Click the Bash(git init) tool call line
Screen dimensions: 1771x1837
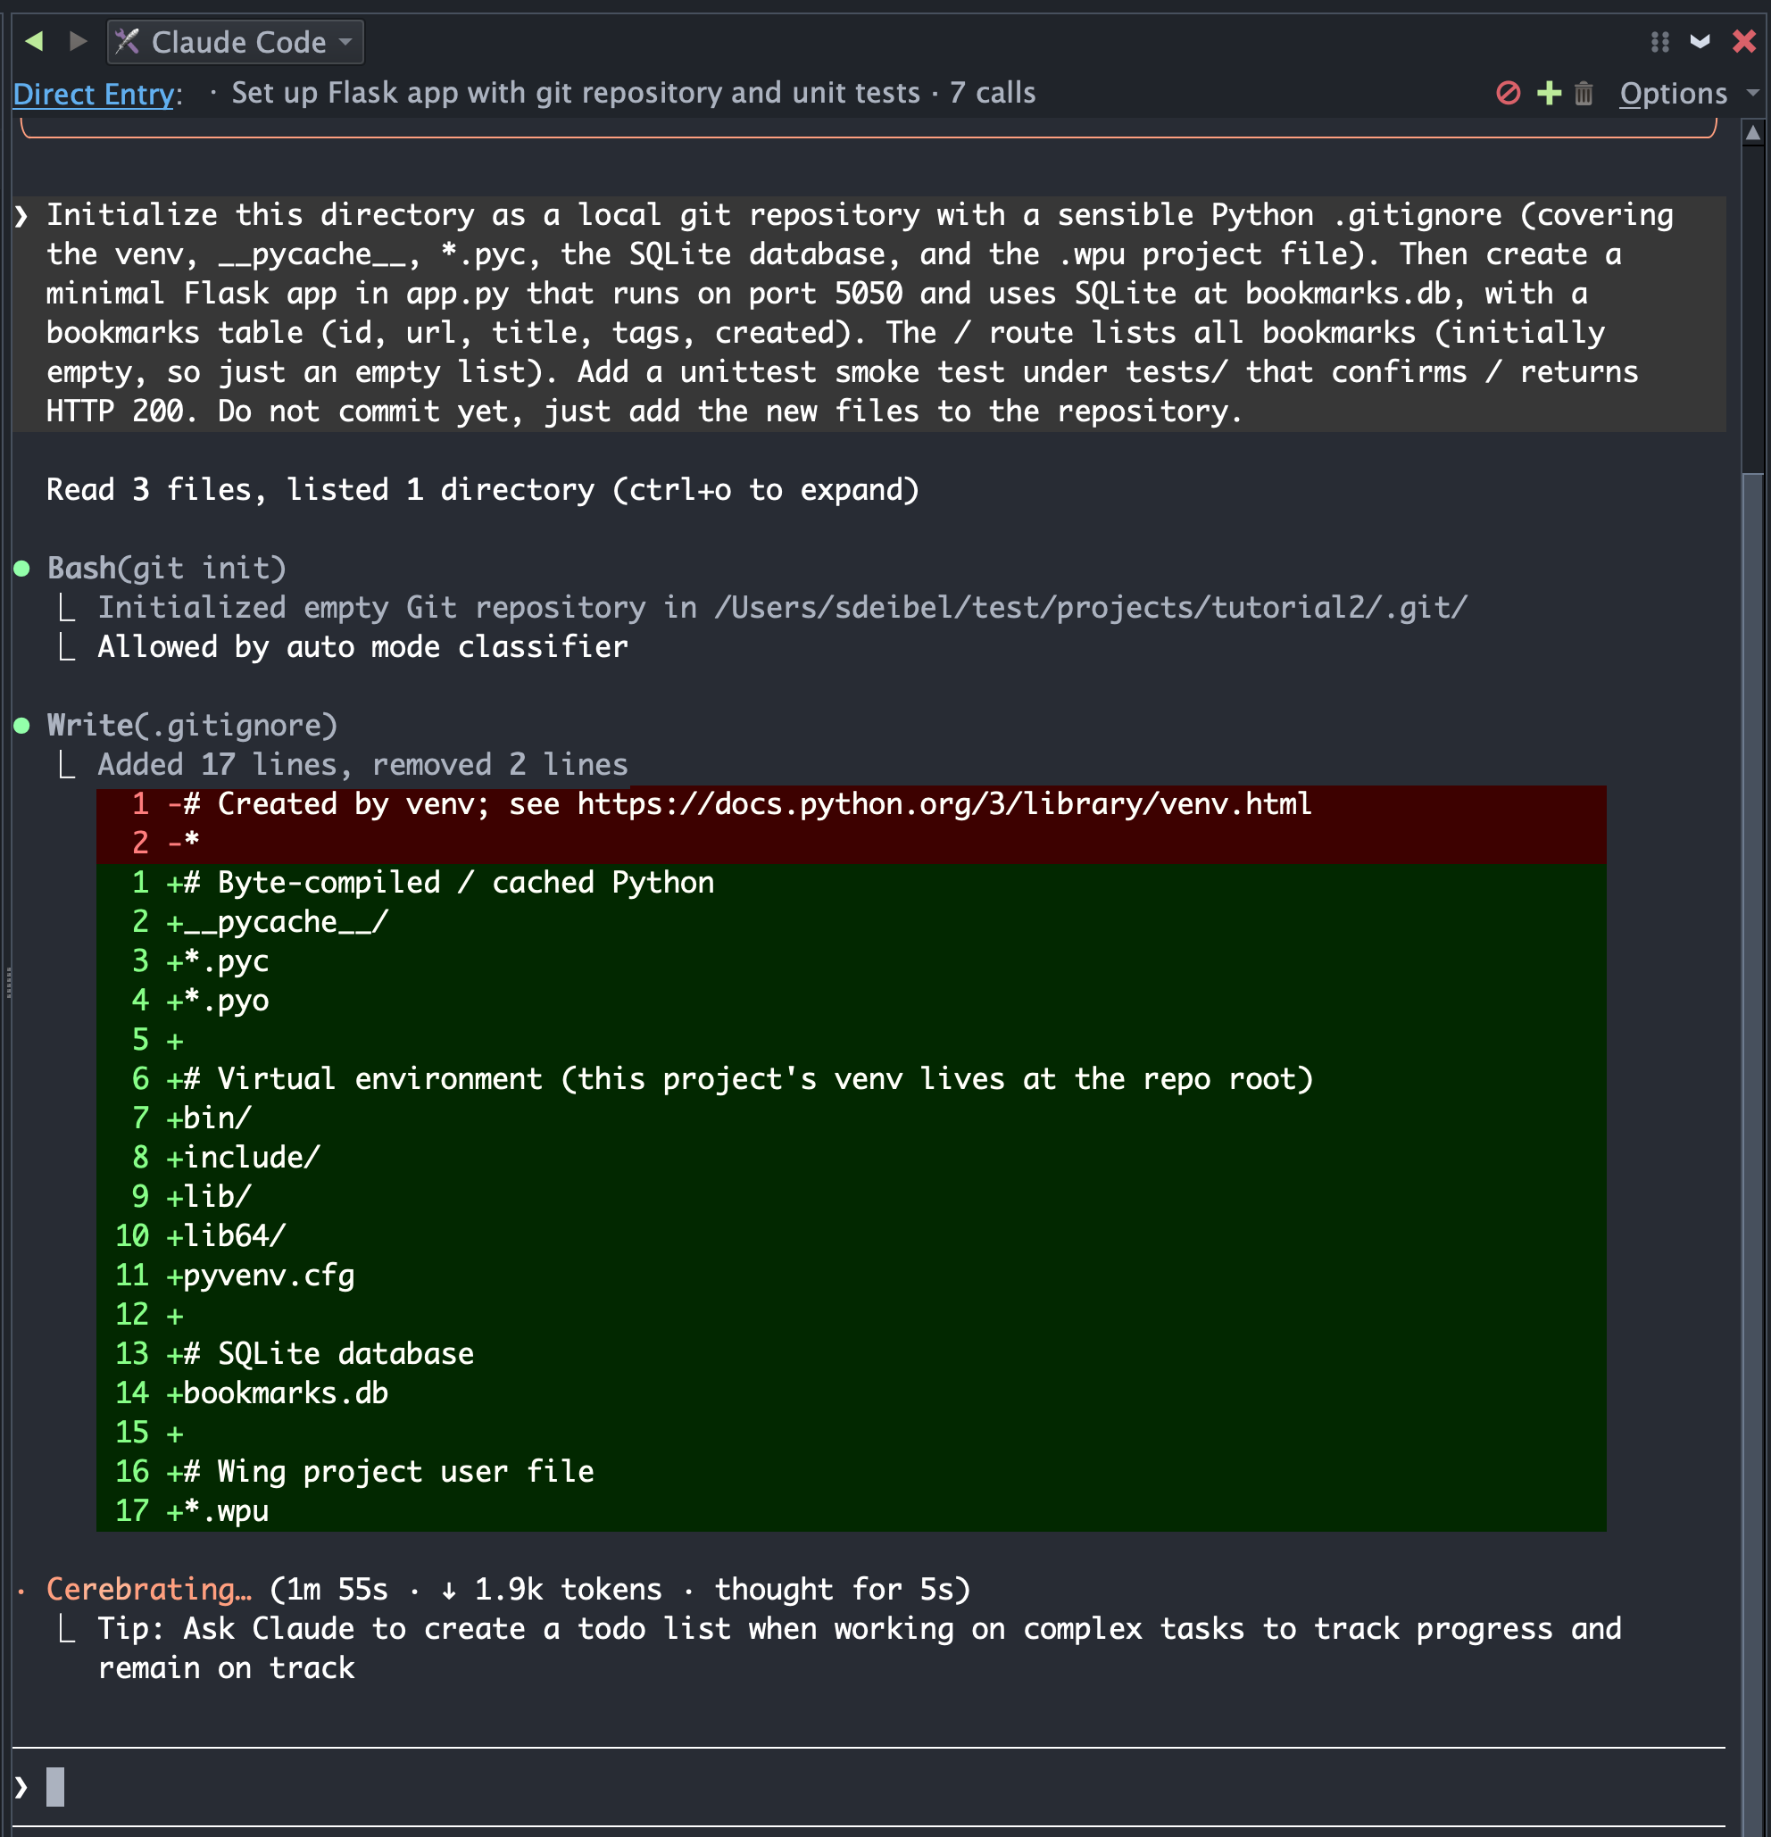tap(167, 568)
